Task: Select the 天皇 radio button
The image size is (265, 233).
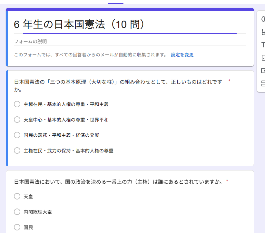Action: (17, 196)
